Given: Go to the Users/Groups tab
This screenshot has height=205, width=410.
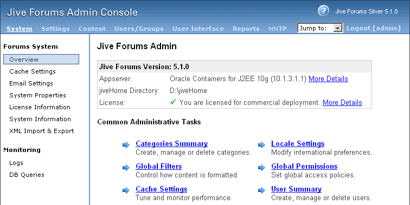Looking at the screenshot, I should tap(139, 29).
